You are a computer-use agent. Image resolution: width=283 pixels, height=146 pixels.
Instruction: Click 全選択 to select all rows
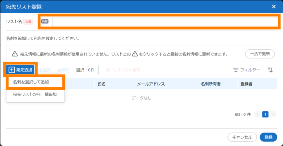tap(45, 70)
